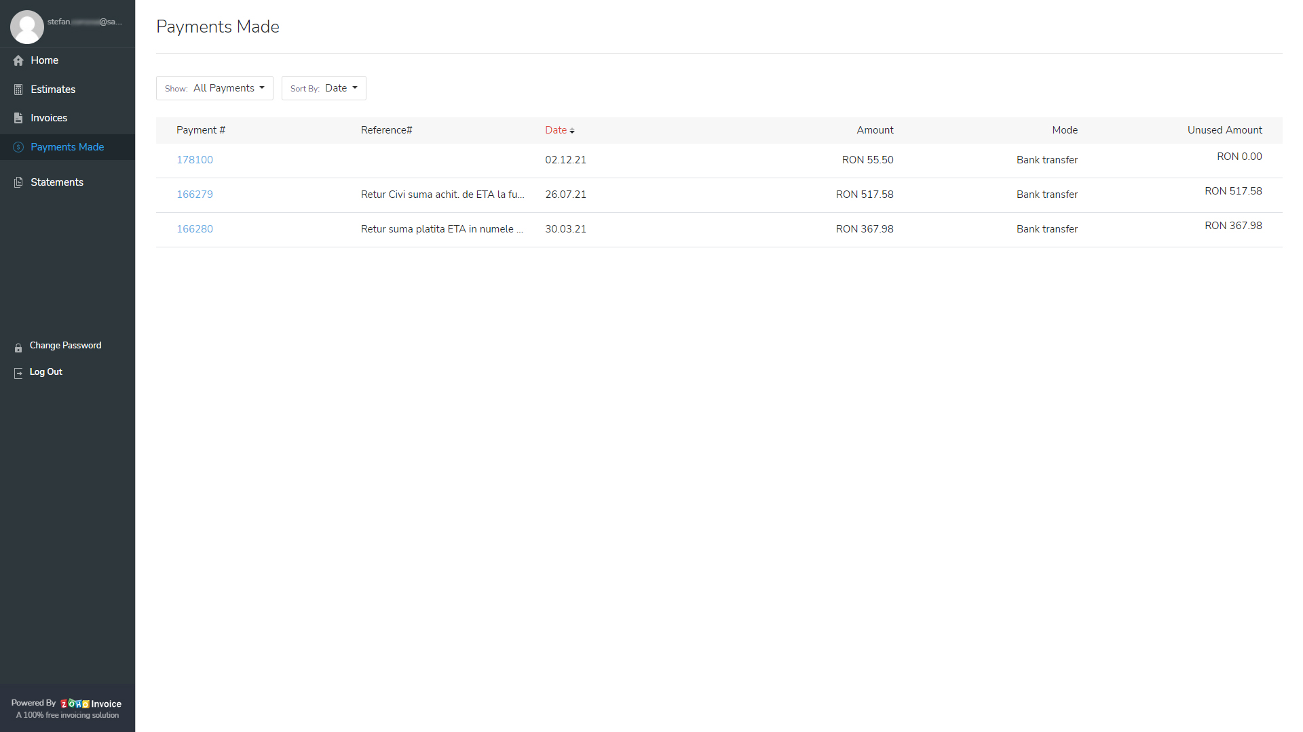Viewport: 1303px width, 732px height.
Task: Select Statements from the sidebar menu
Action: (x=57, y=182)
